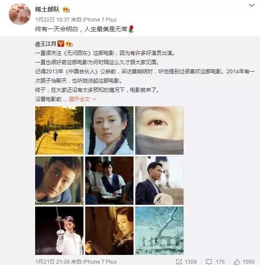This screenshot has height=265, width=260.
Task: Like the post with thumbs-up 1060
Action: [x=237, y=261]
